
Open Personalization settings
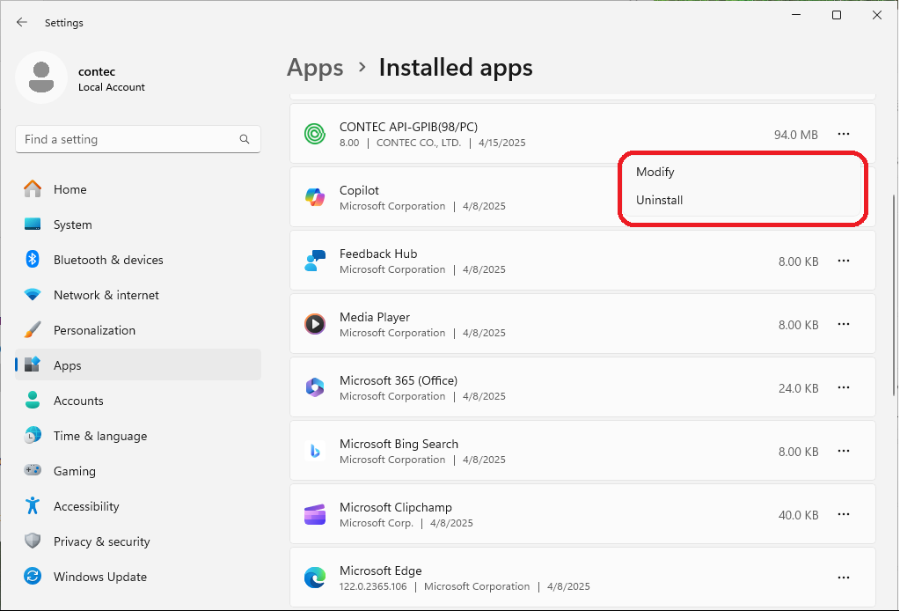[138, 329]
